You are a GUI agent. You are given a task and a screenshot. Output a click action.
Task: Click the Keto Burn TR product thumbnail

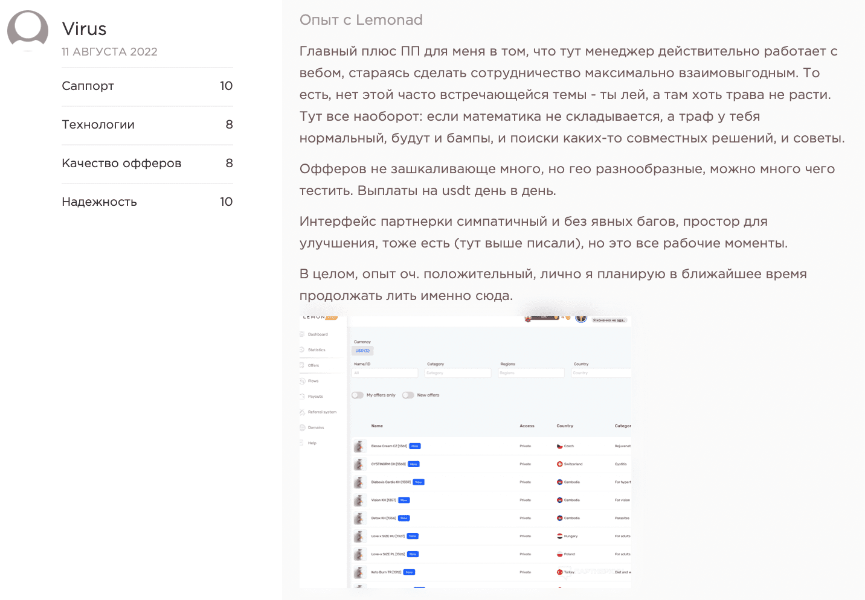click(359, 572)
